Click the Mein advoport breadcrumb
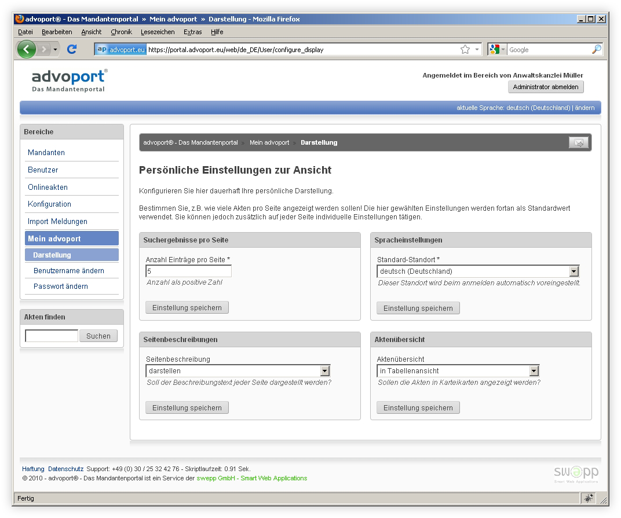621x518 pixels. point(269,142)
